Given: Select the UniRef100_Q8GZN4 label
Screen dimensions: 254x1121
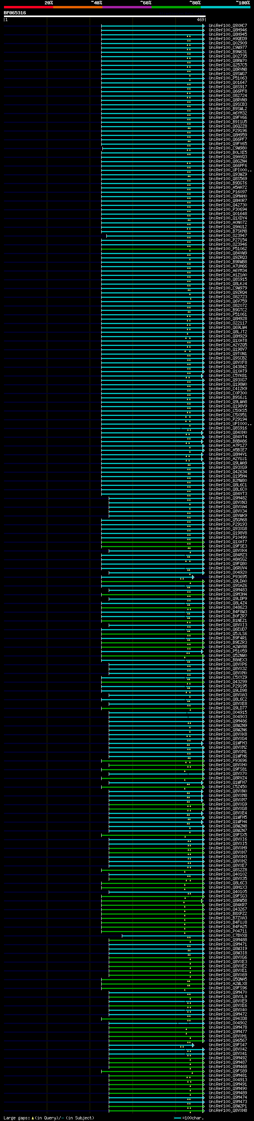Looking at the screenshot, I should (227, 161).
